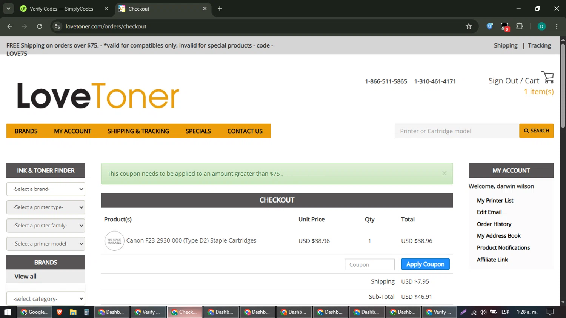Image resolution: width=566 pixels, height=318 pixels.
Task: Reload the checkout page
Action: (x=40, y=26)
